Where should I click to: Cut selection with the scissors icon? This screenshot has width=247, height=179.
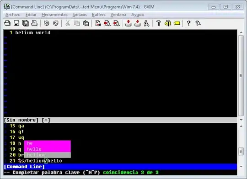(x=68, y=23)
